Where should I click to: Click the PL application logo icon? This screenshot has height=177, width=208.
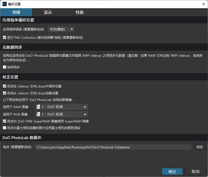(x=4, y=4)
